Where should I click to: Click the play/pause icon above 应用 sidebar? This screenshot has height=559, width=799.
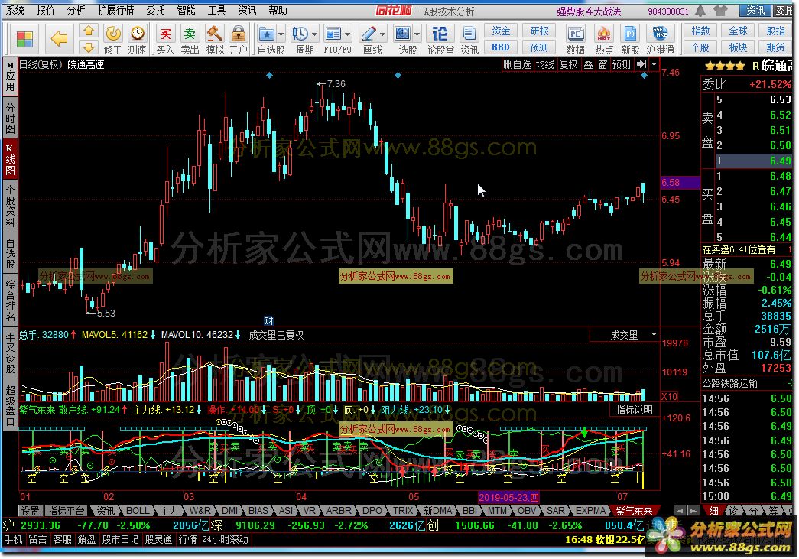[10, 66]
